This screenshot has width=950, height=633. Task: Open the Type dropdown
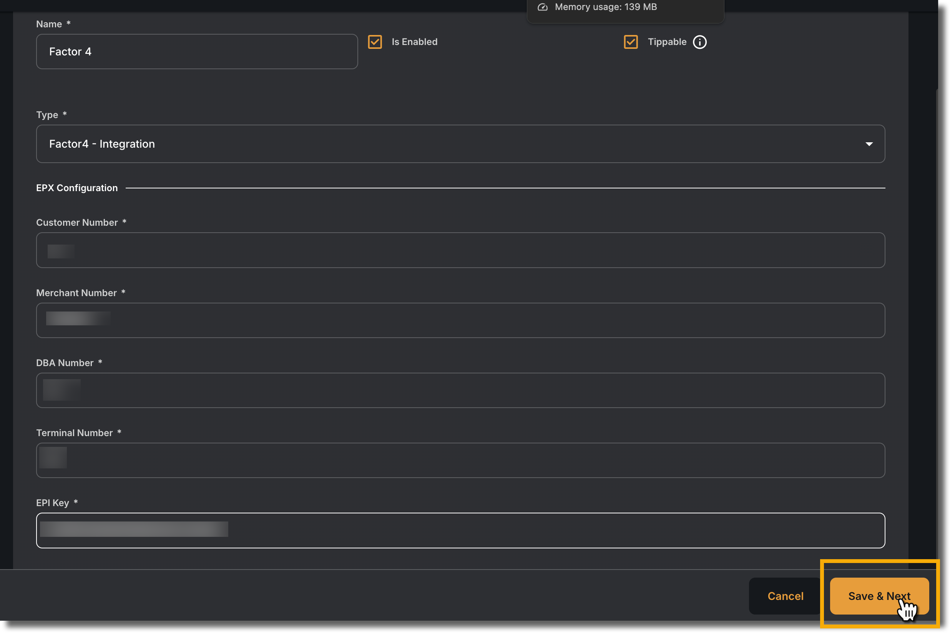460,144
